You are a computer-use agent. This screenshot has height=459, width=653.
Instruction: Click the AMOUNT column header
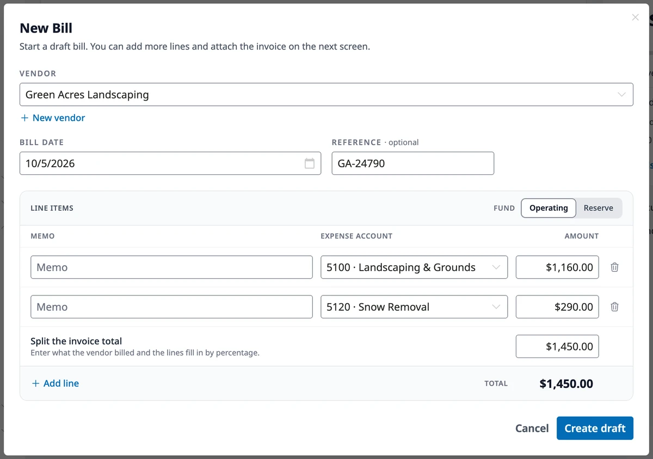click(x=582, y=236)
